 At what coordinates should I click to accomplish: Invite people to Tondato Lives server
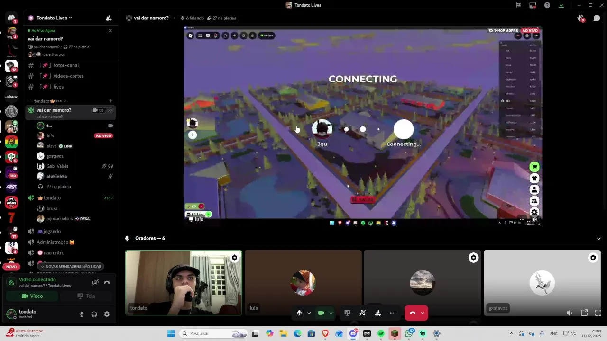109,18
